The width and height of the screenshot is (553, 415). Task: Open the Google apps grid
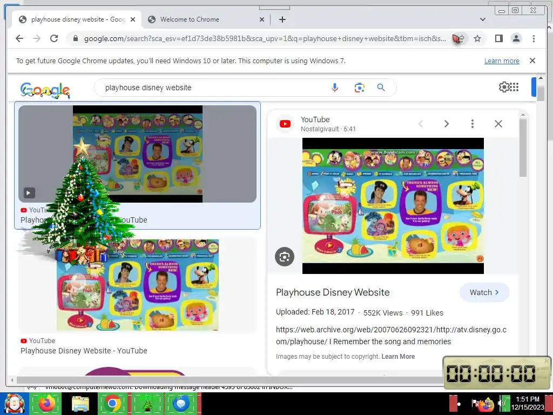pyautogui.click(x=514, y=87)
